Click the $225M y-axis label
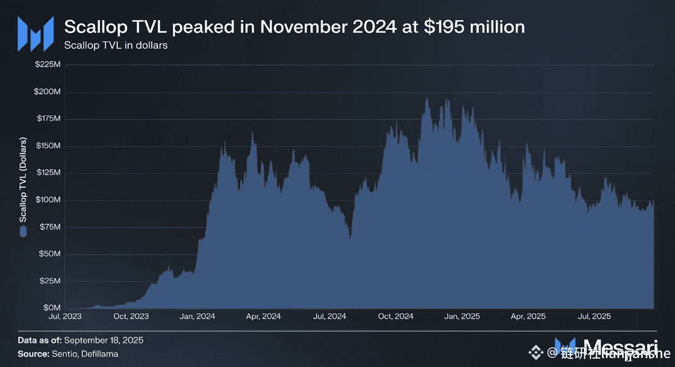 click(47, 65)
